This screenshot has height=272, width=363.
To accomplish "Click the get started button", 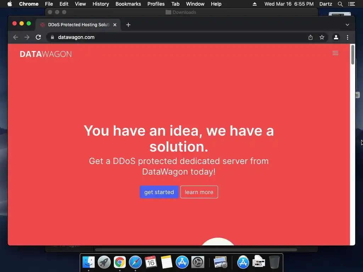I will pyautogui.click(x=159, y=192).
